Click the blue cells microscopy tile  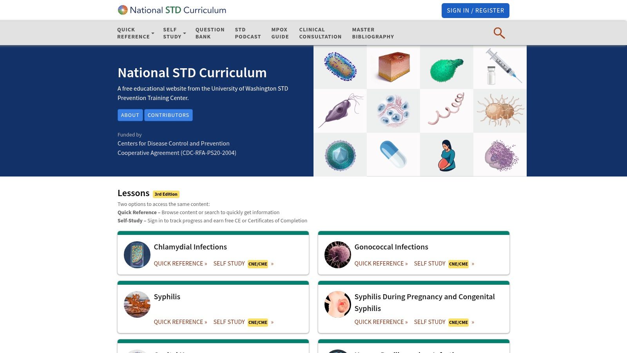tap(393, 111)
